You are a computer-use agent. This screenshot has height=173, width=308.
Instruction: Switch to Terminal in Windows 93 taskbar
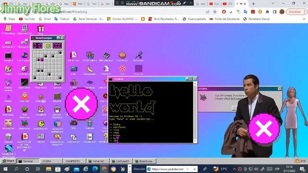click(28, 161)
